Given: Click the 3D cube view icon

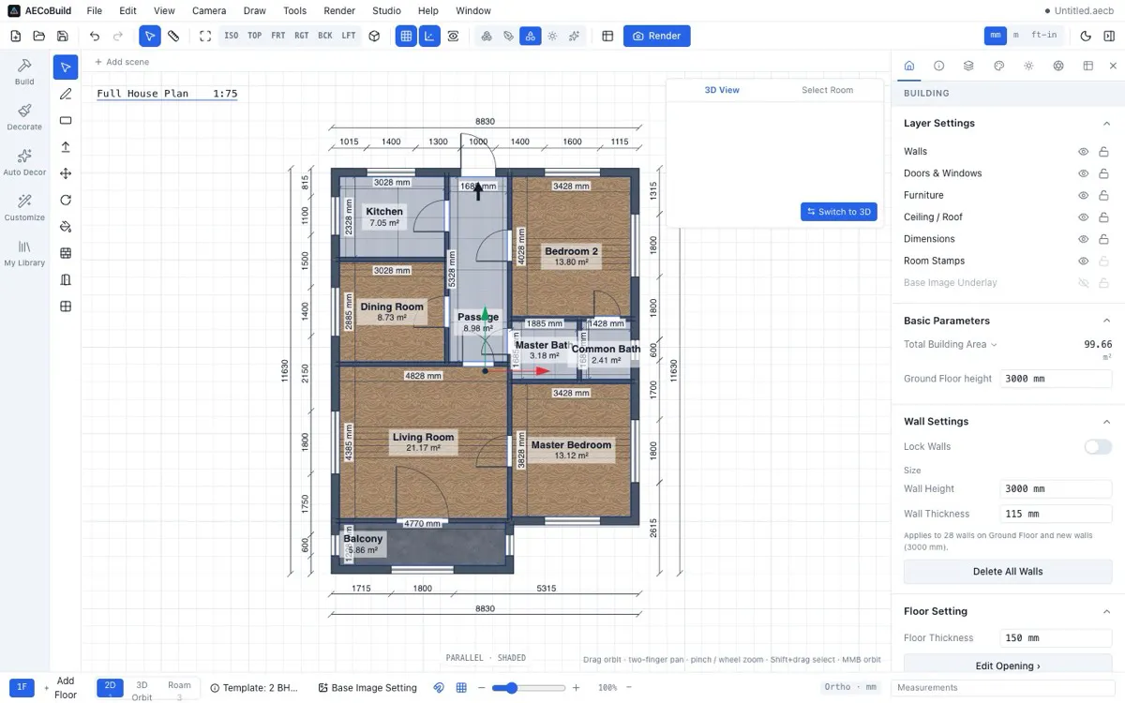Looking at the screenshot, I should pyautogui.click(x=374, y=37).
